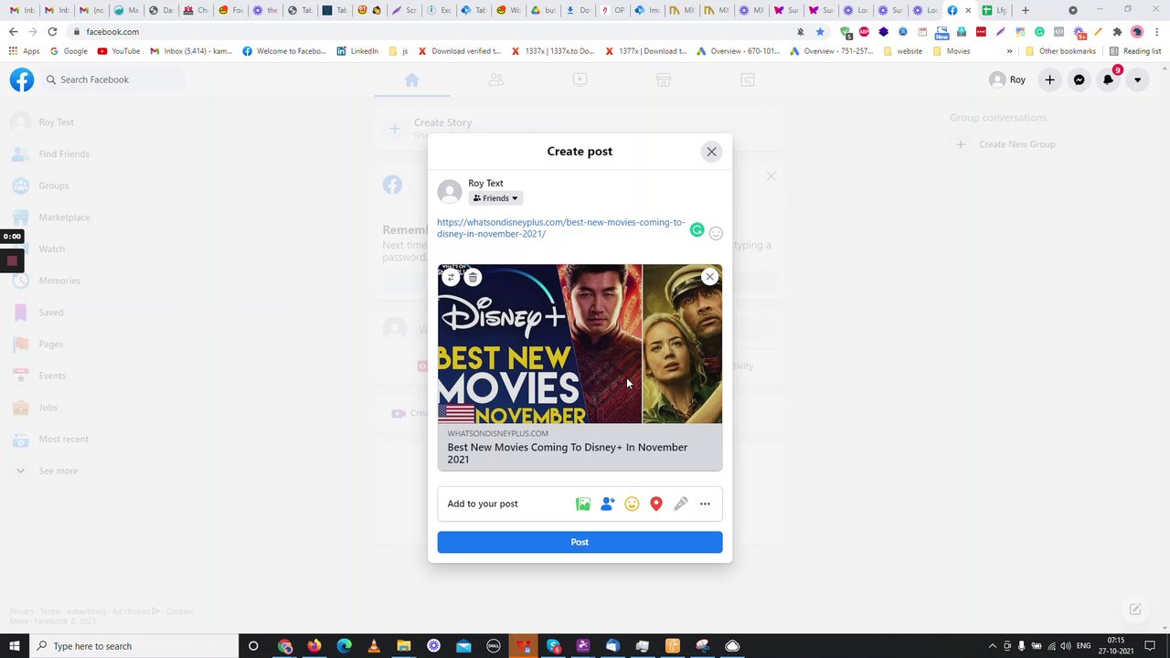This screenshot has width=1170, height=658.
Task: Show hidden system tray icons chevron
Action: pyautogui.click(x=993, y=646)
